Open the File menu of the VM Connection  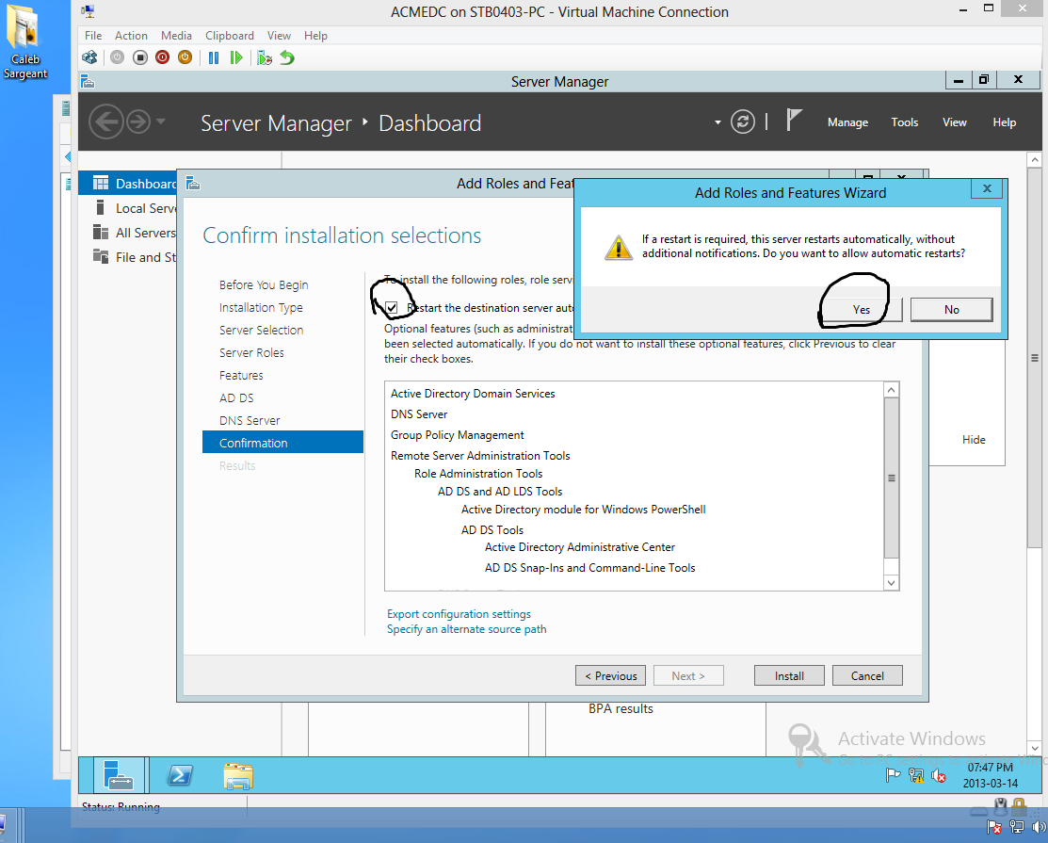(93, 36)
